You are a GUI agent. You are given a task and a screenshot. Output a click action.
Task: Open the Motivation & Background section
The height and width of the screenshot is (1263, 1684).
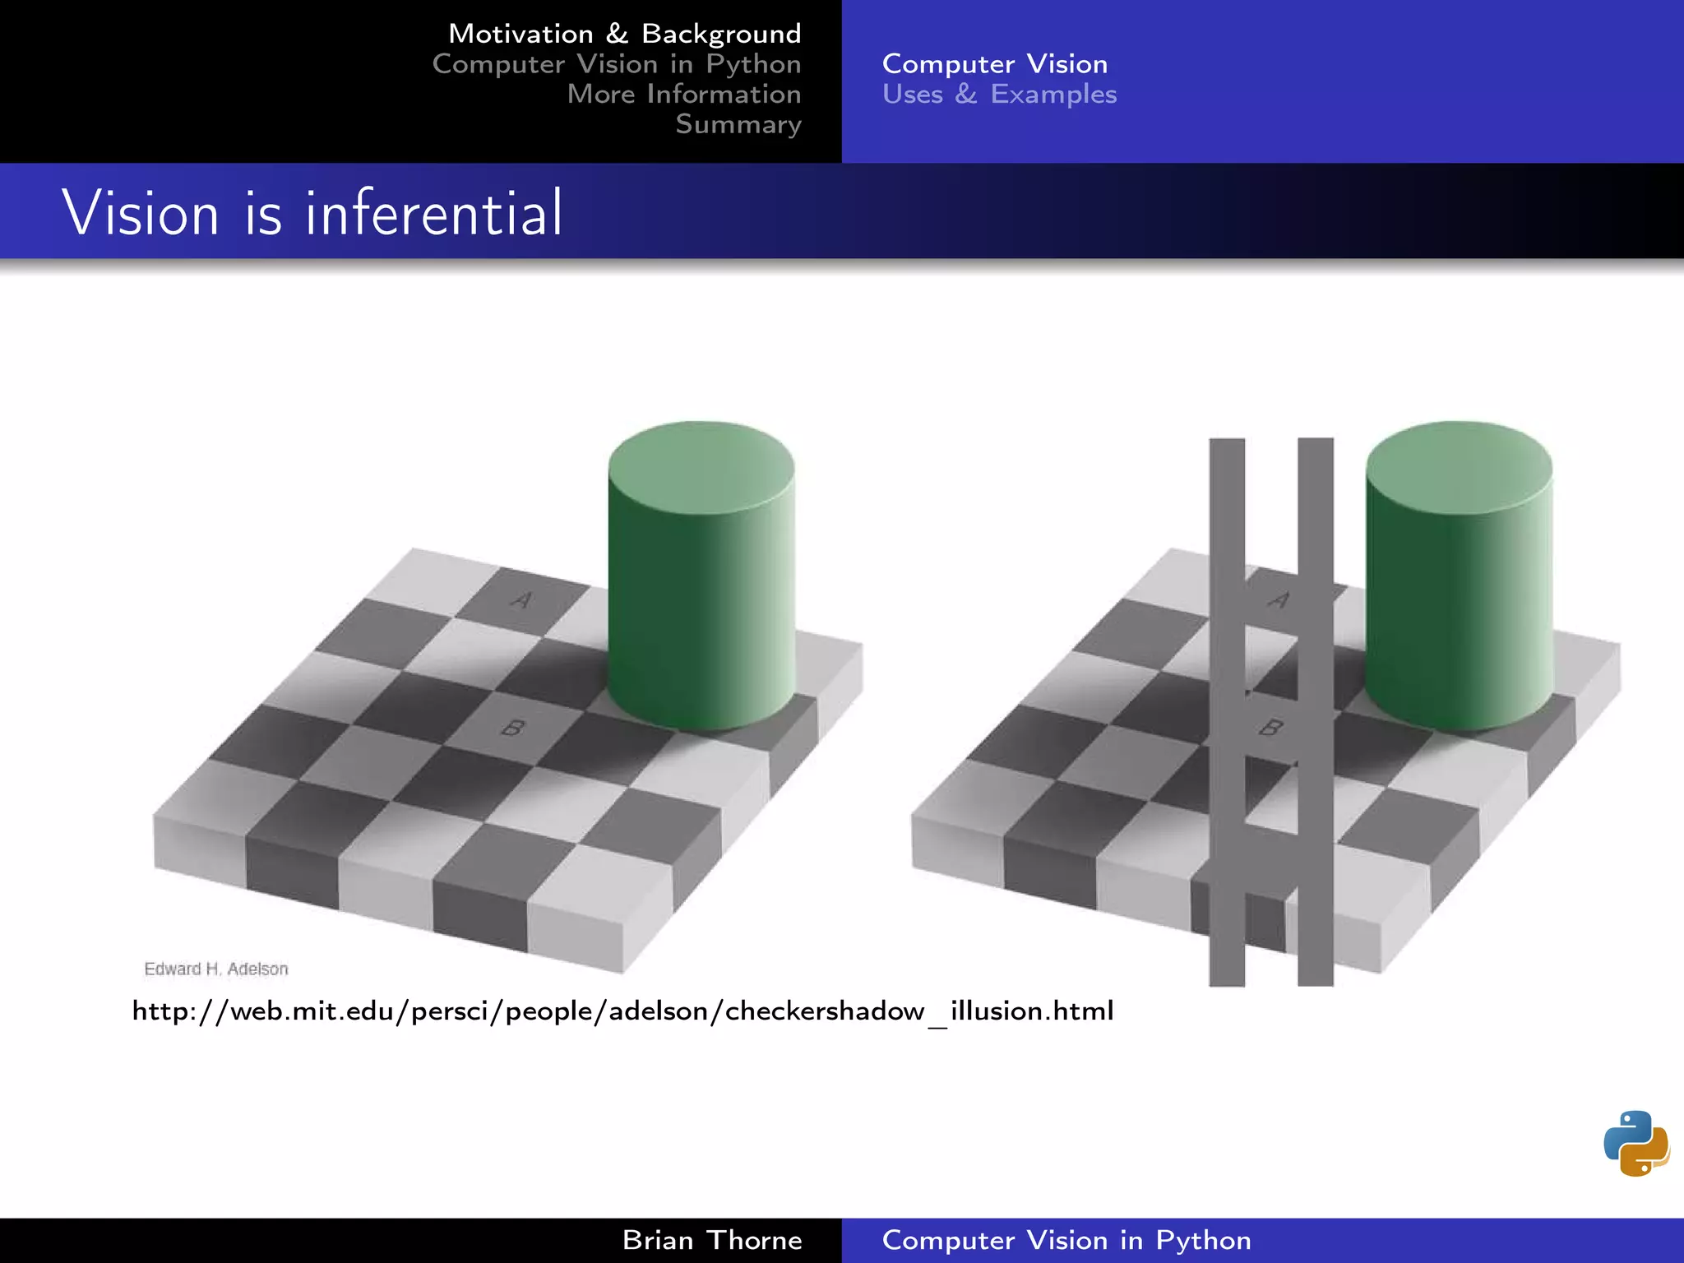pyautogui.click(x=625, y=34)
